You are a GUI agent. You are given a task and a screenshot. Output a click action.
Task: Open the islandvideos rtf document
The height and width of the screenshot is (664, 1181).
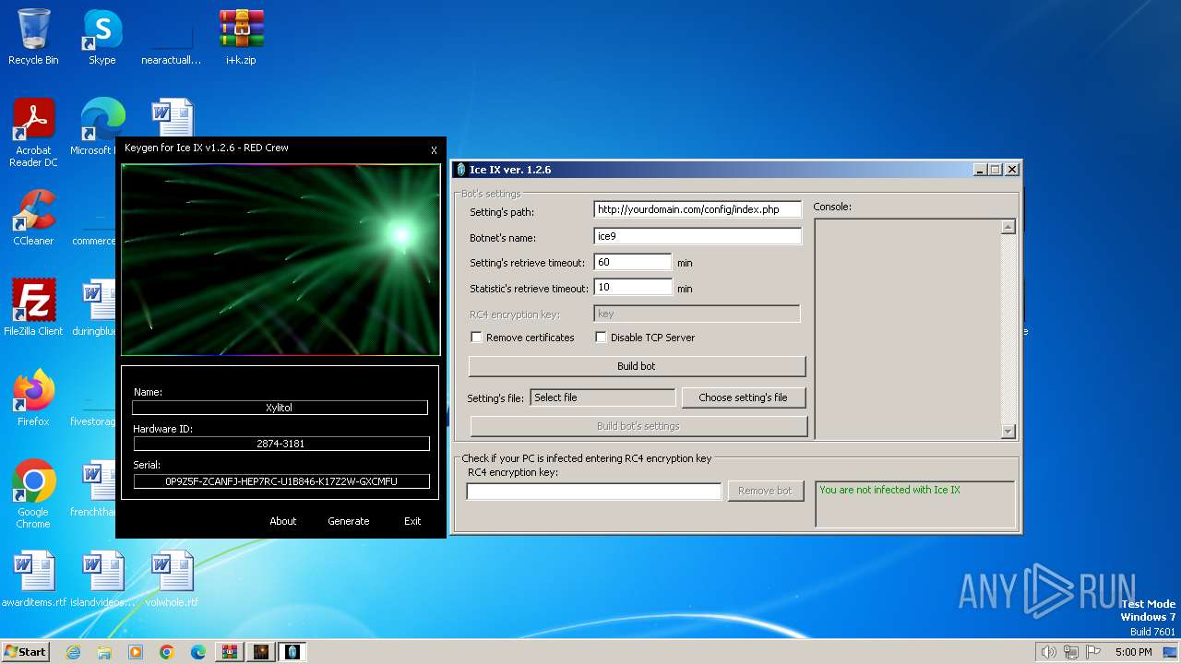(x=102, y=579)
